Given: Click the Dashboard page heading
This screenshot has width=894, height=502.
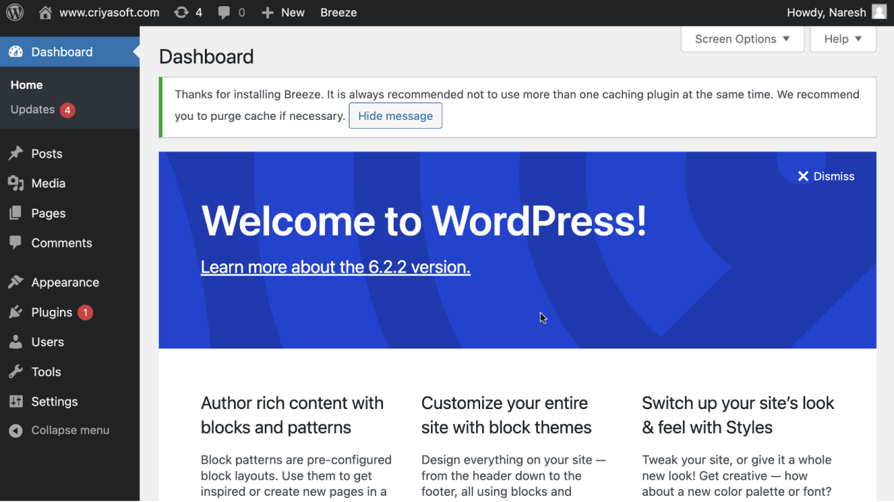Looking at the screenshot, I should point(206,56).
